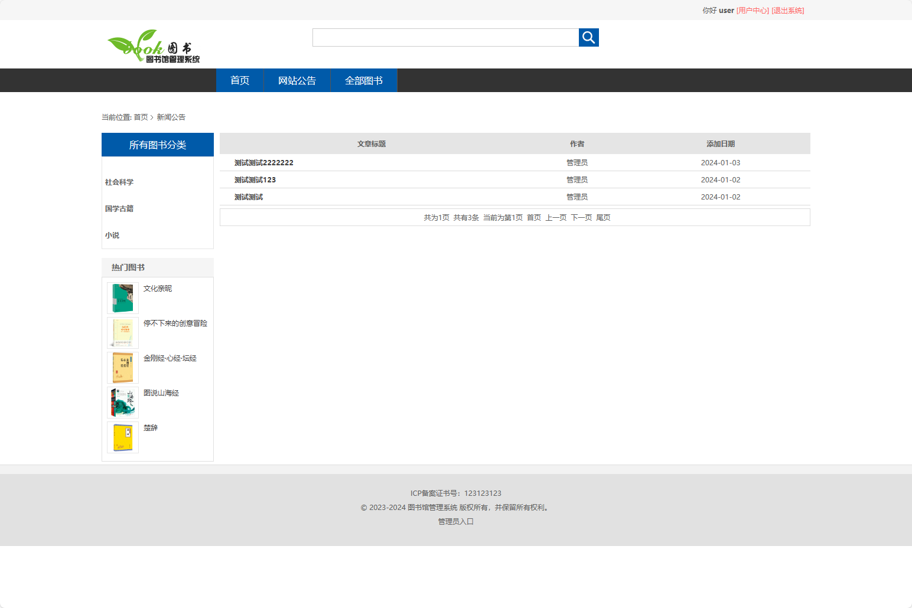
Task: Select the 国学古籍 book category
Action: pos(119,209)
